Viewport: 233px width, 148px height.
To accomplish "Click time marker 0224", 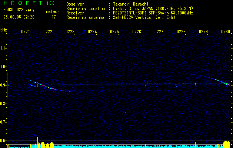I will coord(92,32).
